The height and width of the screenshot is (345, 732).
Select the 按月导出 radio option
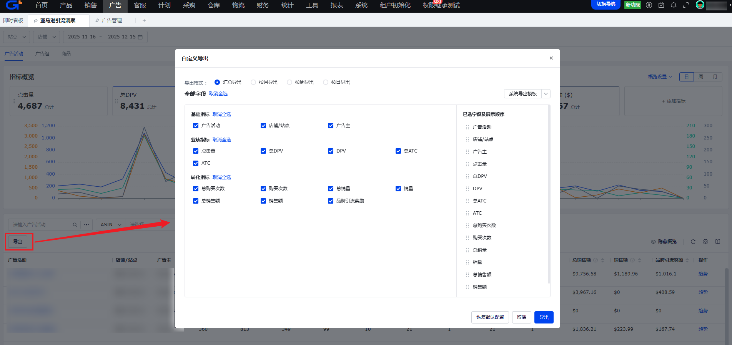253,82
